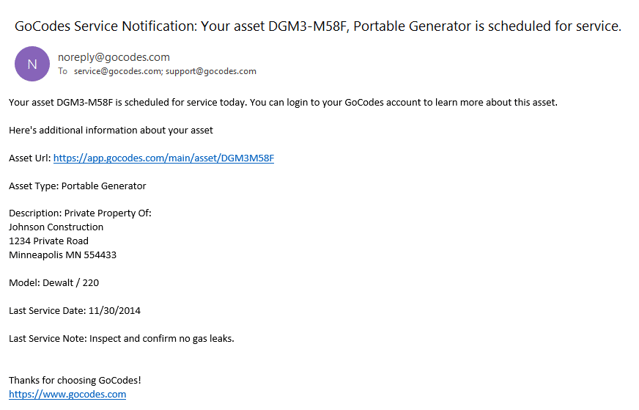This screenshot has width=639, height=410.
Task: Select the recipient service@gocodes.com
Action: point(118,71)
